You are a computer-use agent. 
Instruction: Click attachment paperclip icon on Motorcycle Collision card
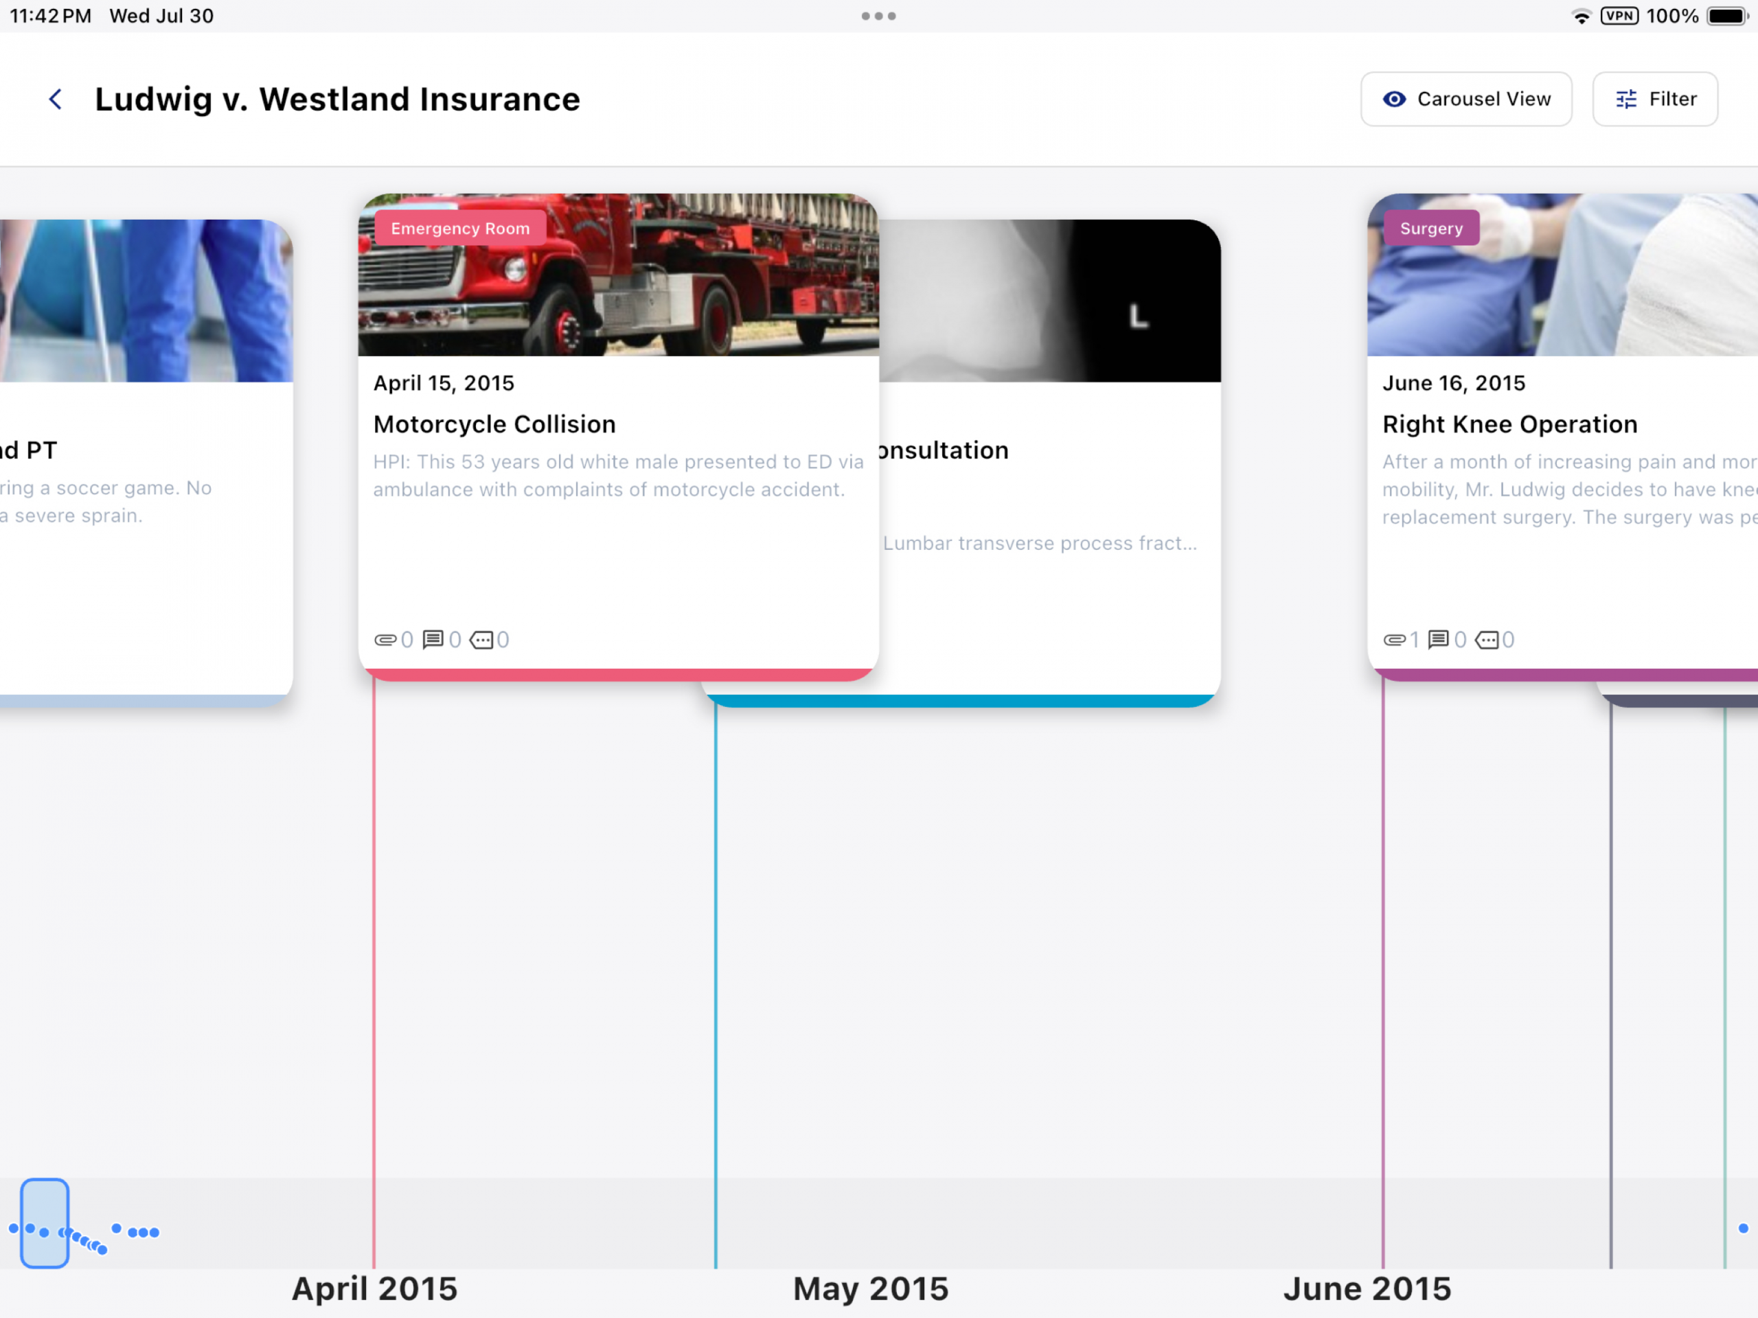coord(385,640)
